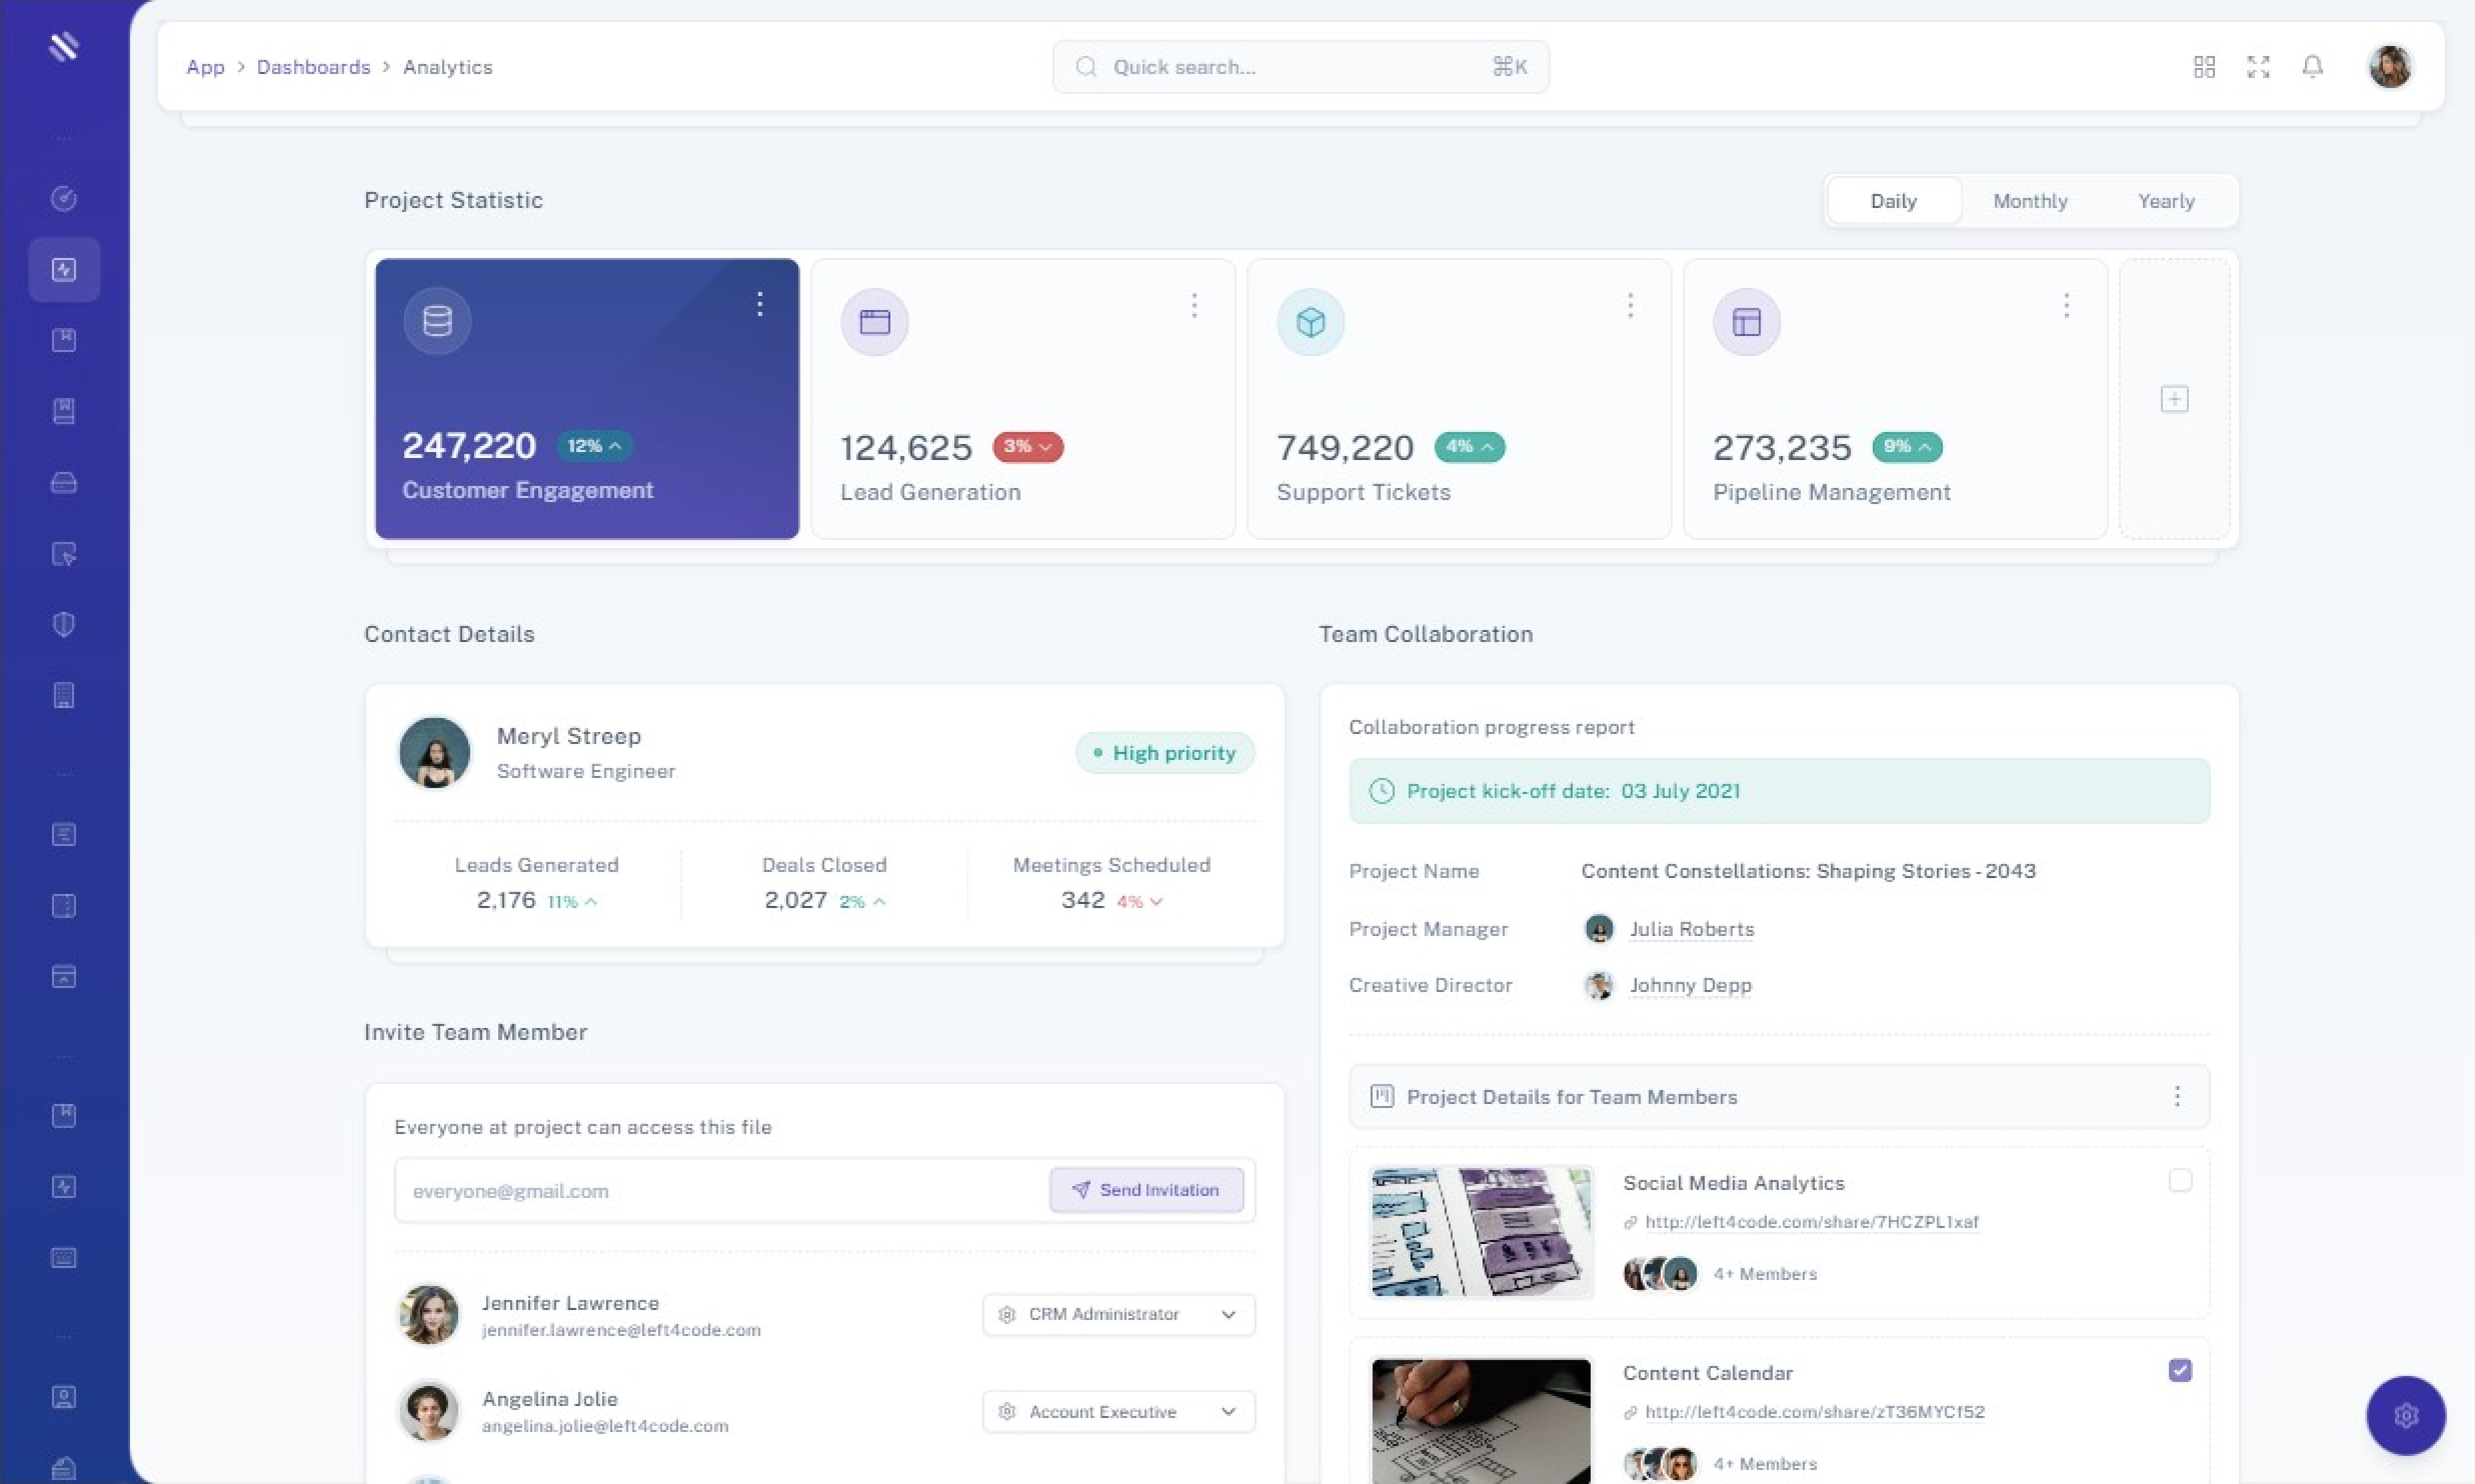Click the notification bell icon
The width and height of the screenshot is (2475, 1484).
(x=2312, y=67)
